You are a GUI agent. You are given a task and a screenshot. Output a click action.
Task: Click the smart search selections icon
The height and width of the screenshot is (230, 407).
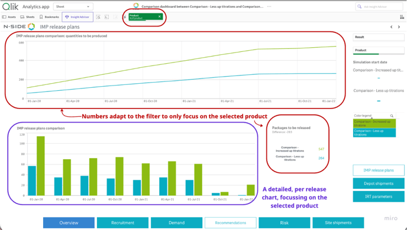(x=98, y=17)
